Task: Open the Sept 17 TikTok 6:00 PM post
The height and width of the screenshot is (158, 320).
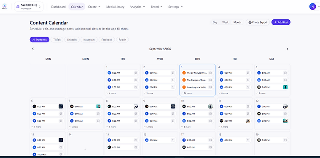Action: [x=197, y=147]
